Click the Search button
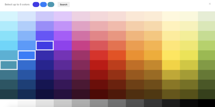Viewport: 215px width, 107px height. tap(64, 4)
